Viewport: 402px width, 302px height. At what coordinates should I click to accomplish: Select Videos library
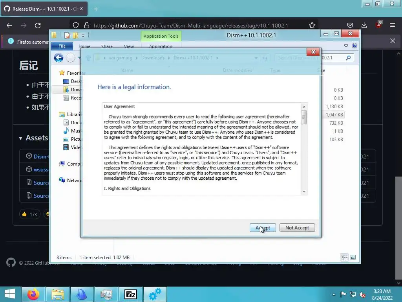coord(73,147)
